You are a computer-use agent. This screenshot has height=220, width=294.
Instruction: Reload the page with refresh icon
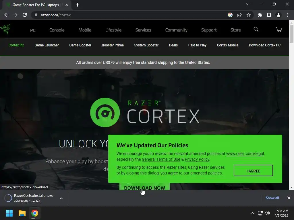click(25, 15)
